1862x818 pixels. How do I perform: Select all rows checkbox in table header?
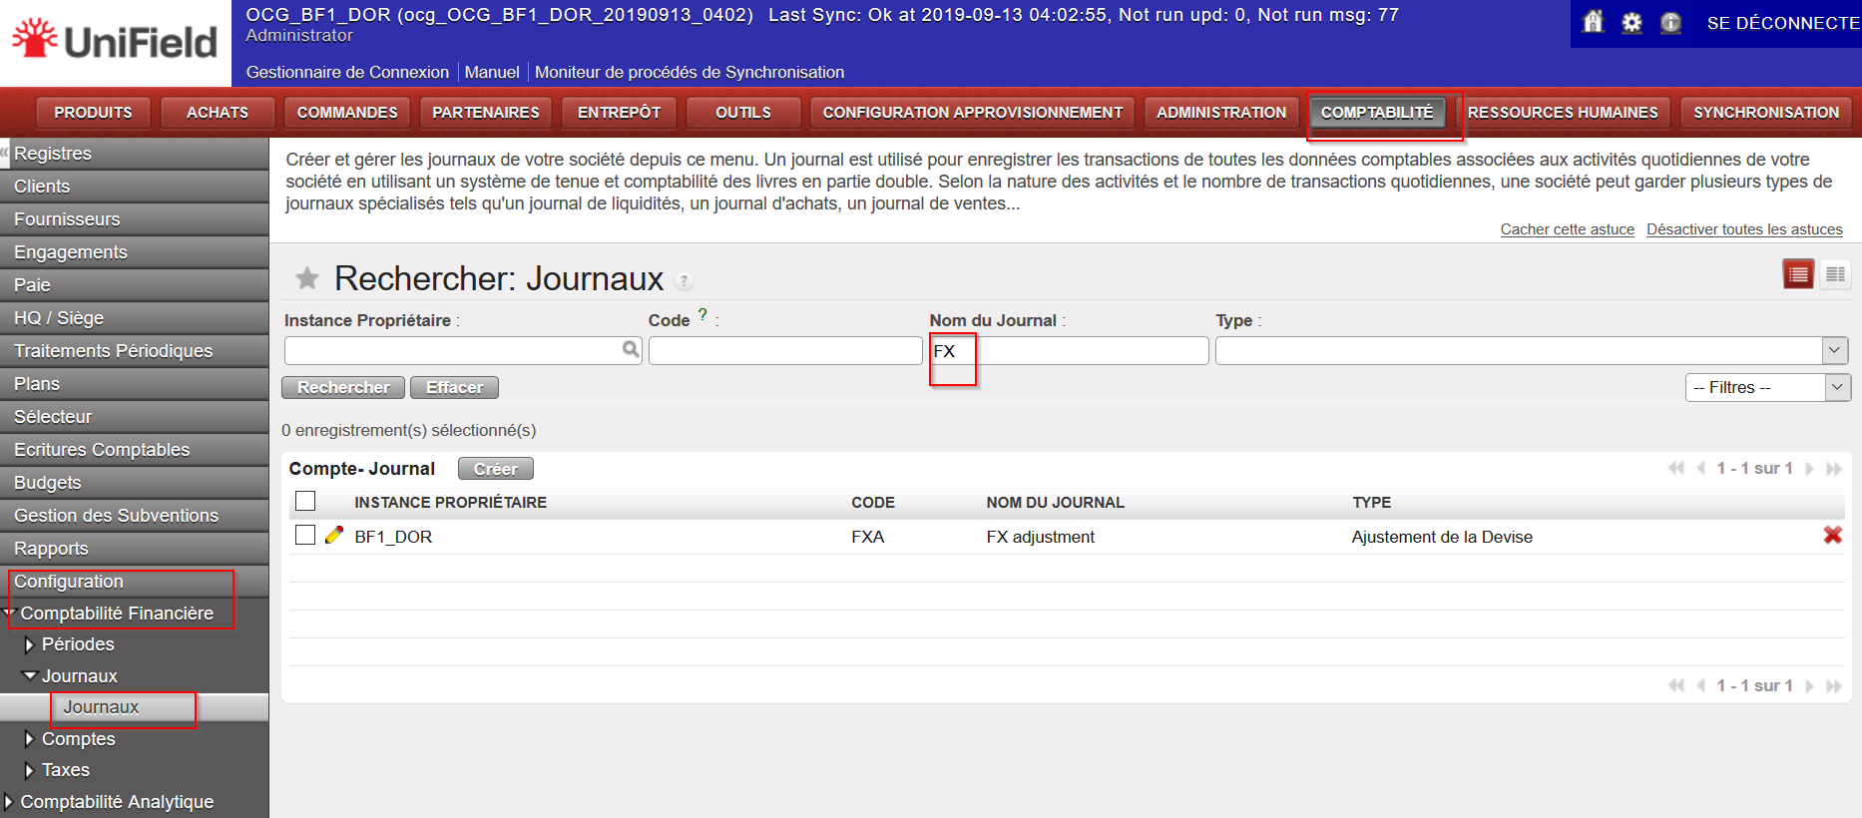(305, 501)
